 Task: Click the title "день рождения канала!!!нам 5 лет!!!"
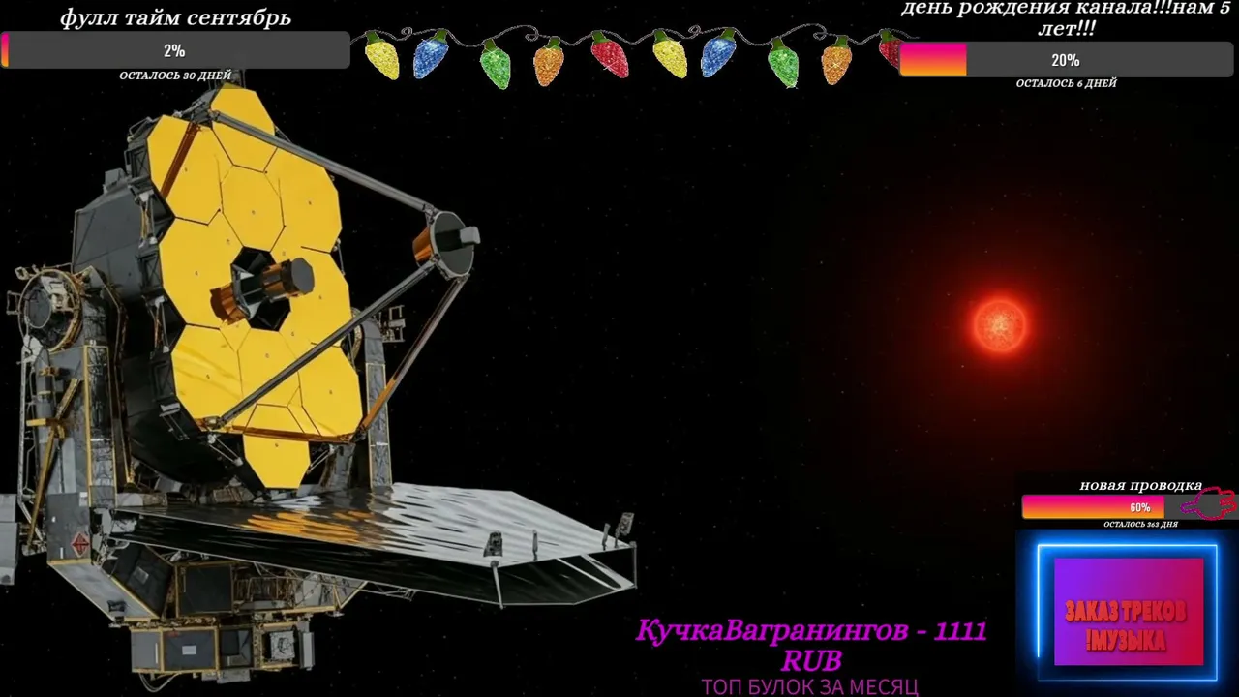click(1066, 18)
